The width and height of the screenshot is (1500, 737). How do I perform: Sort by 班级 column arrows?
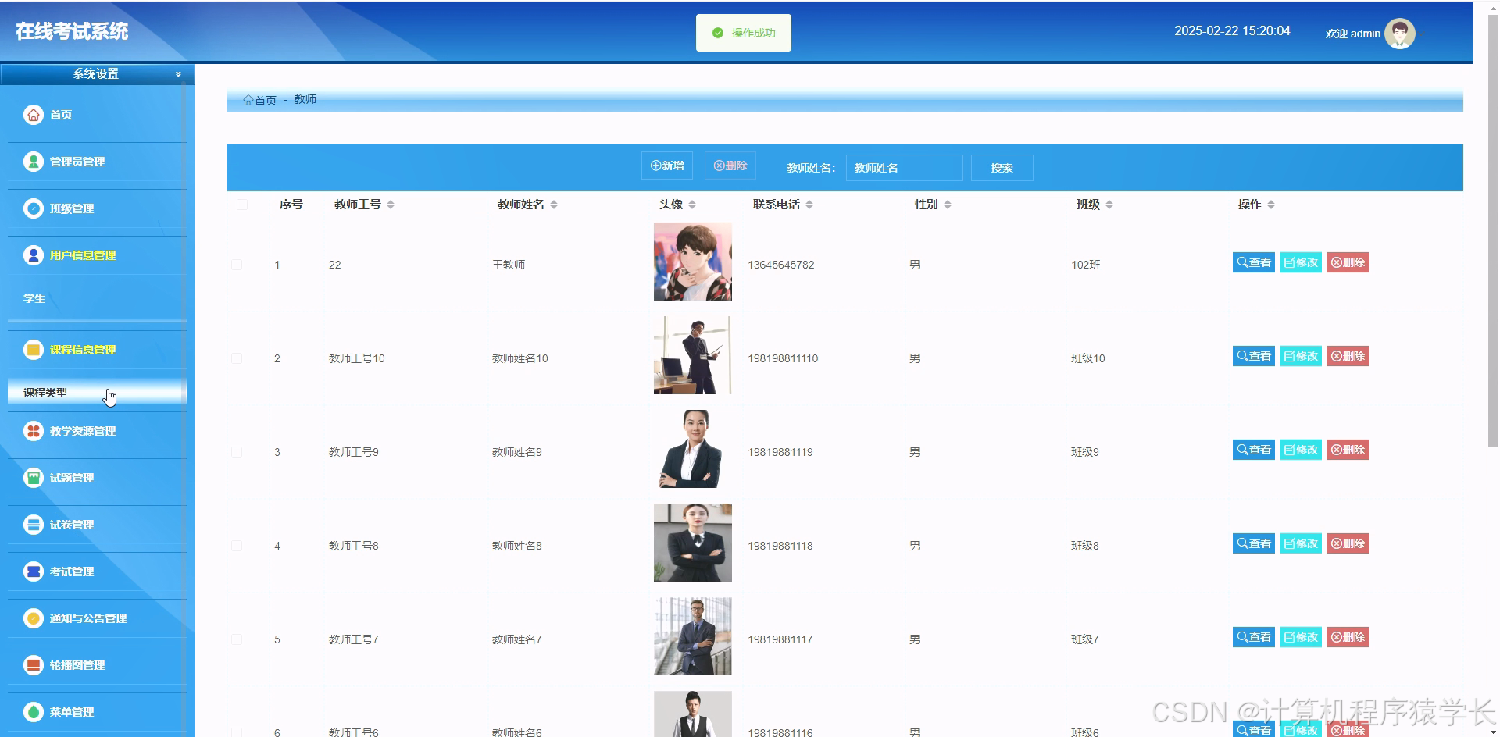[1109, 205]
